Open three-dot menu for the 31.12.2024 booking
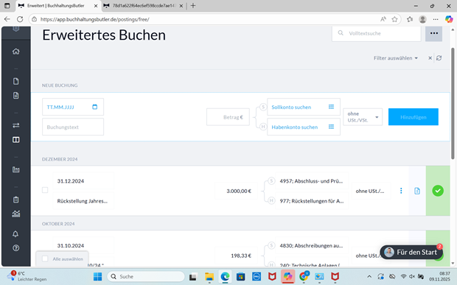This screenshot has width=457, height=285. (x=401, y=191)
